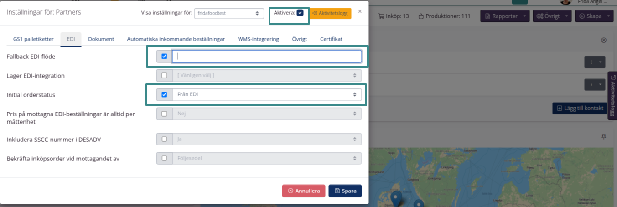617x207 pixels.
Task: Open the vertical Aktivitetslogg side tab
Action: tap(612, 96)
